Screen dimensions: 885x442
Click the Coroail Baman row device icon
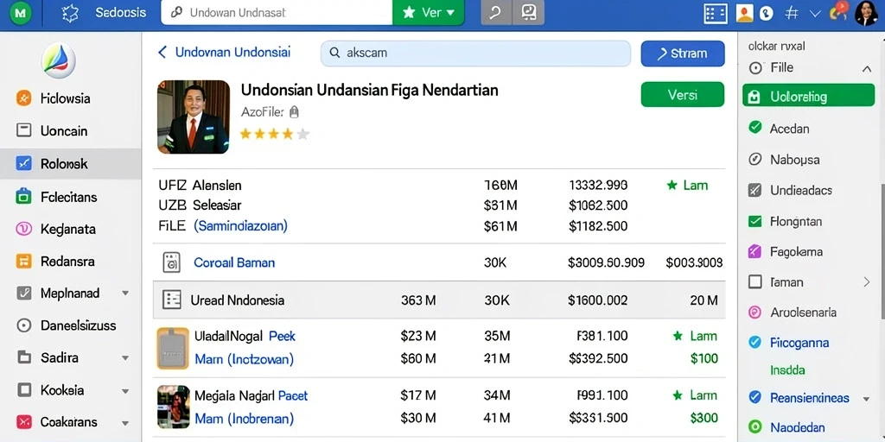point(172,262)
